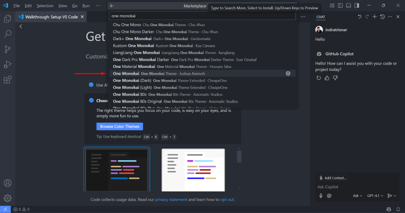Open notifications bell in status bar
The width and height of the screenshot is (405, 213).
pos(398,210)
